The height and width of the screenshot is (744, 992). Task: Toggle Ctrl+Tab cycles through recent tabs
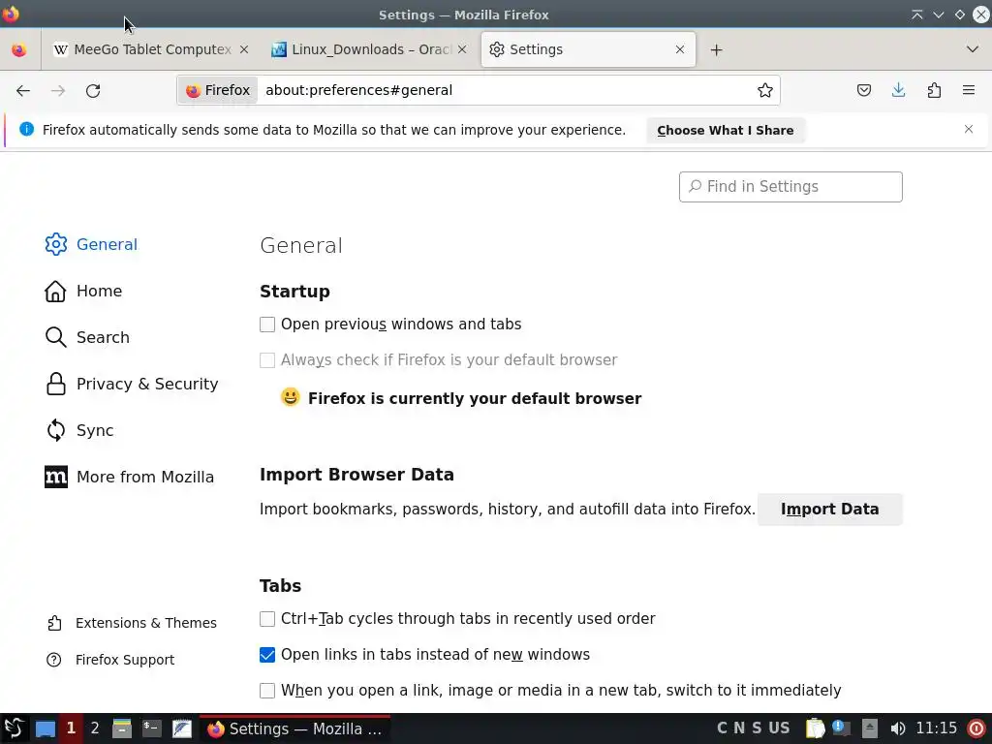tap(267, 619)
